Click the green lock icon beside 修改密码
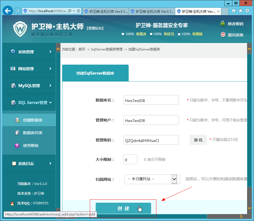This screenshot has width=254, height=221. point(223,24)
